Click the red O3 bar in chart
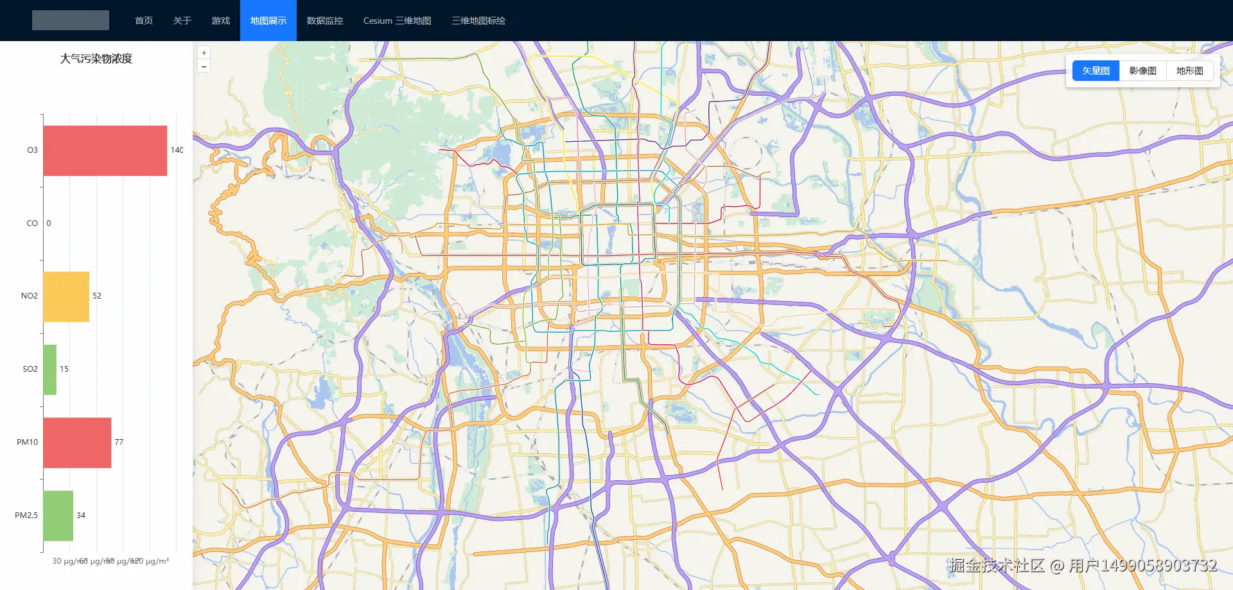 pyautogui.click(x=105, y=150)
